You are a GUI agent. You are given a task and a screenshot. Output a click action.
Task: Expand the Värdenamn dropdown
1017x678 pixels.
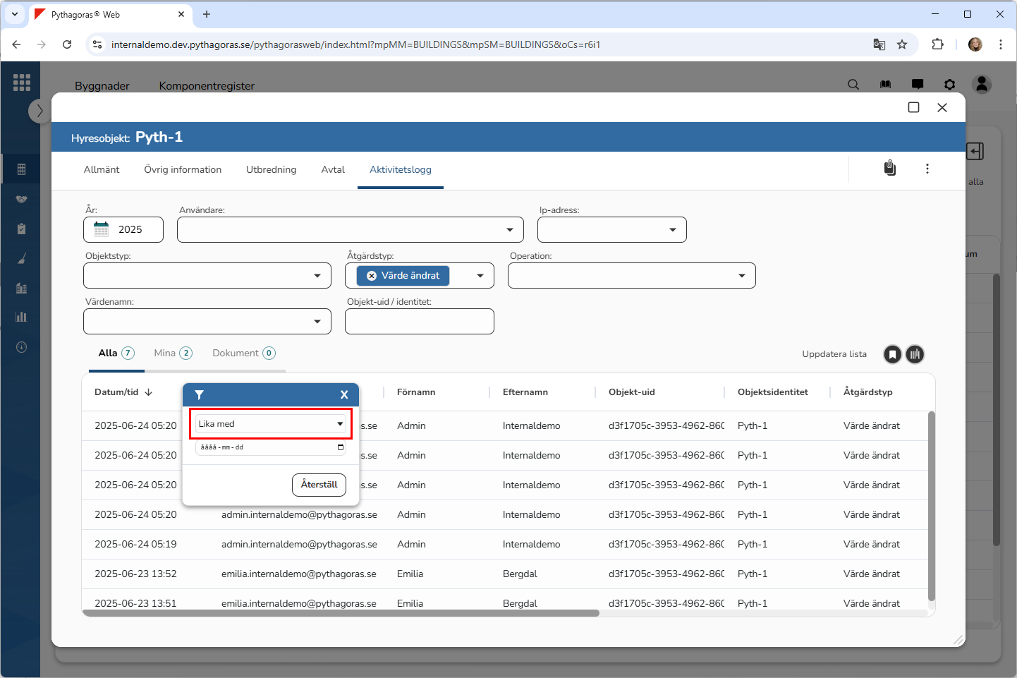click(x=317, y=322)
